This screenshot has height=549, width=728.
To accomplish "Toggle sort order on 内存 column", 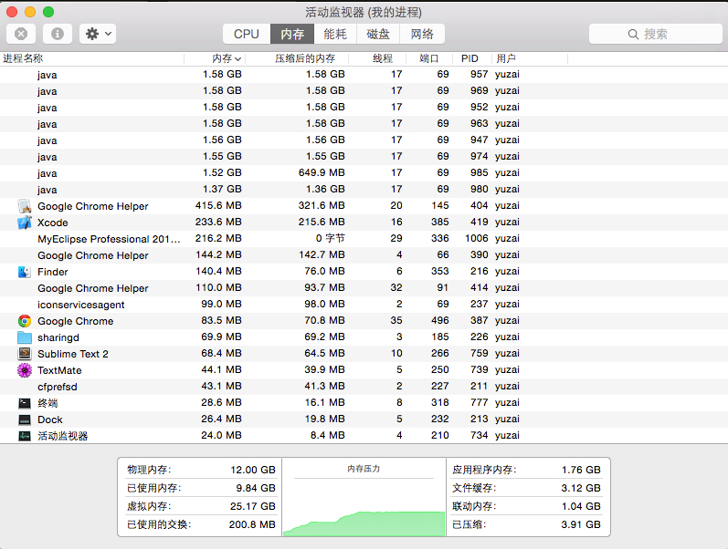I will [x=215, y=58].
